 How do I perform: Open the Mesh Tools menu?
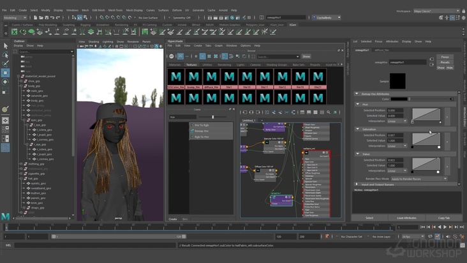tap(115, 10)
